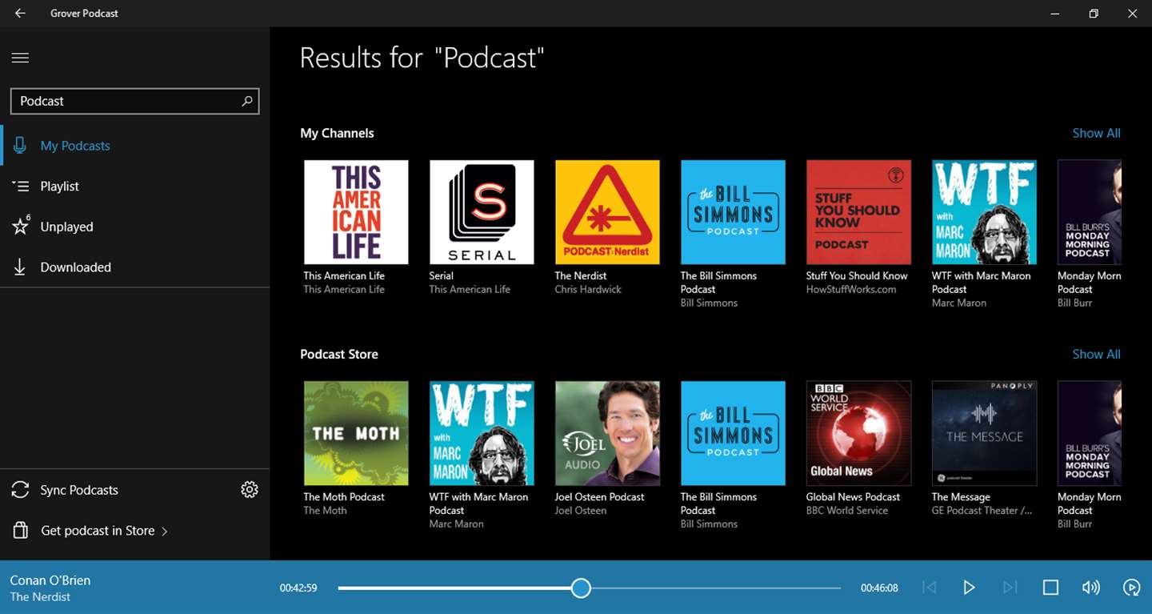Play the current episode
The width and height of the screenshot is (1152, 614).
click(969, 588)
